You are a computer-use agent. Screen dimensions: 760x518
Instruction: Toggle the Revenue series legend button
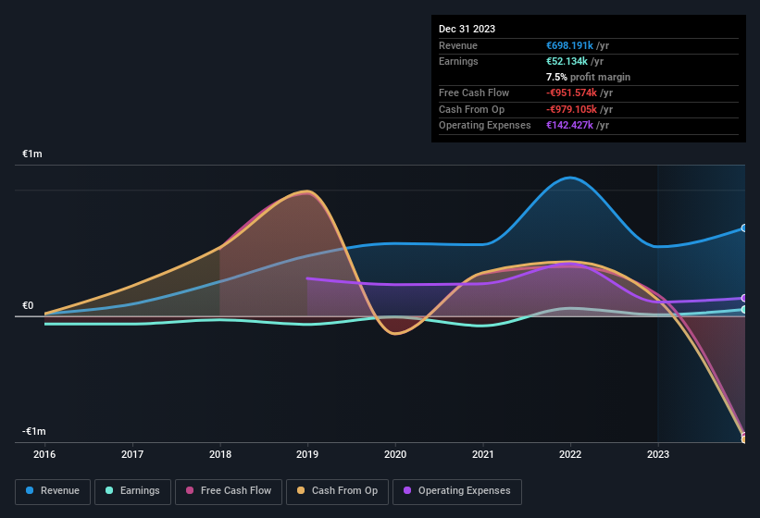click(x=53, y=492)
